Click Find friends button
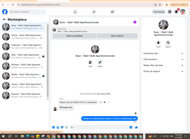The height and width of the screenshot is (139, 190). tap(159, 12)
